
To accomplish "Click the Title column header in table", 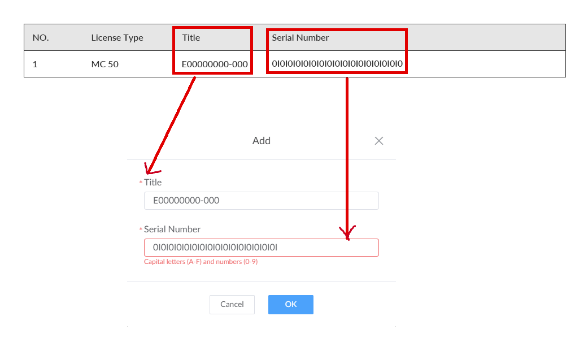I will click(x=191, y=38).
